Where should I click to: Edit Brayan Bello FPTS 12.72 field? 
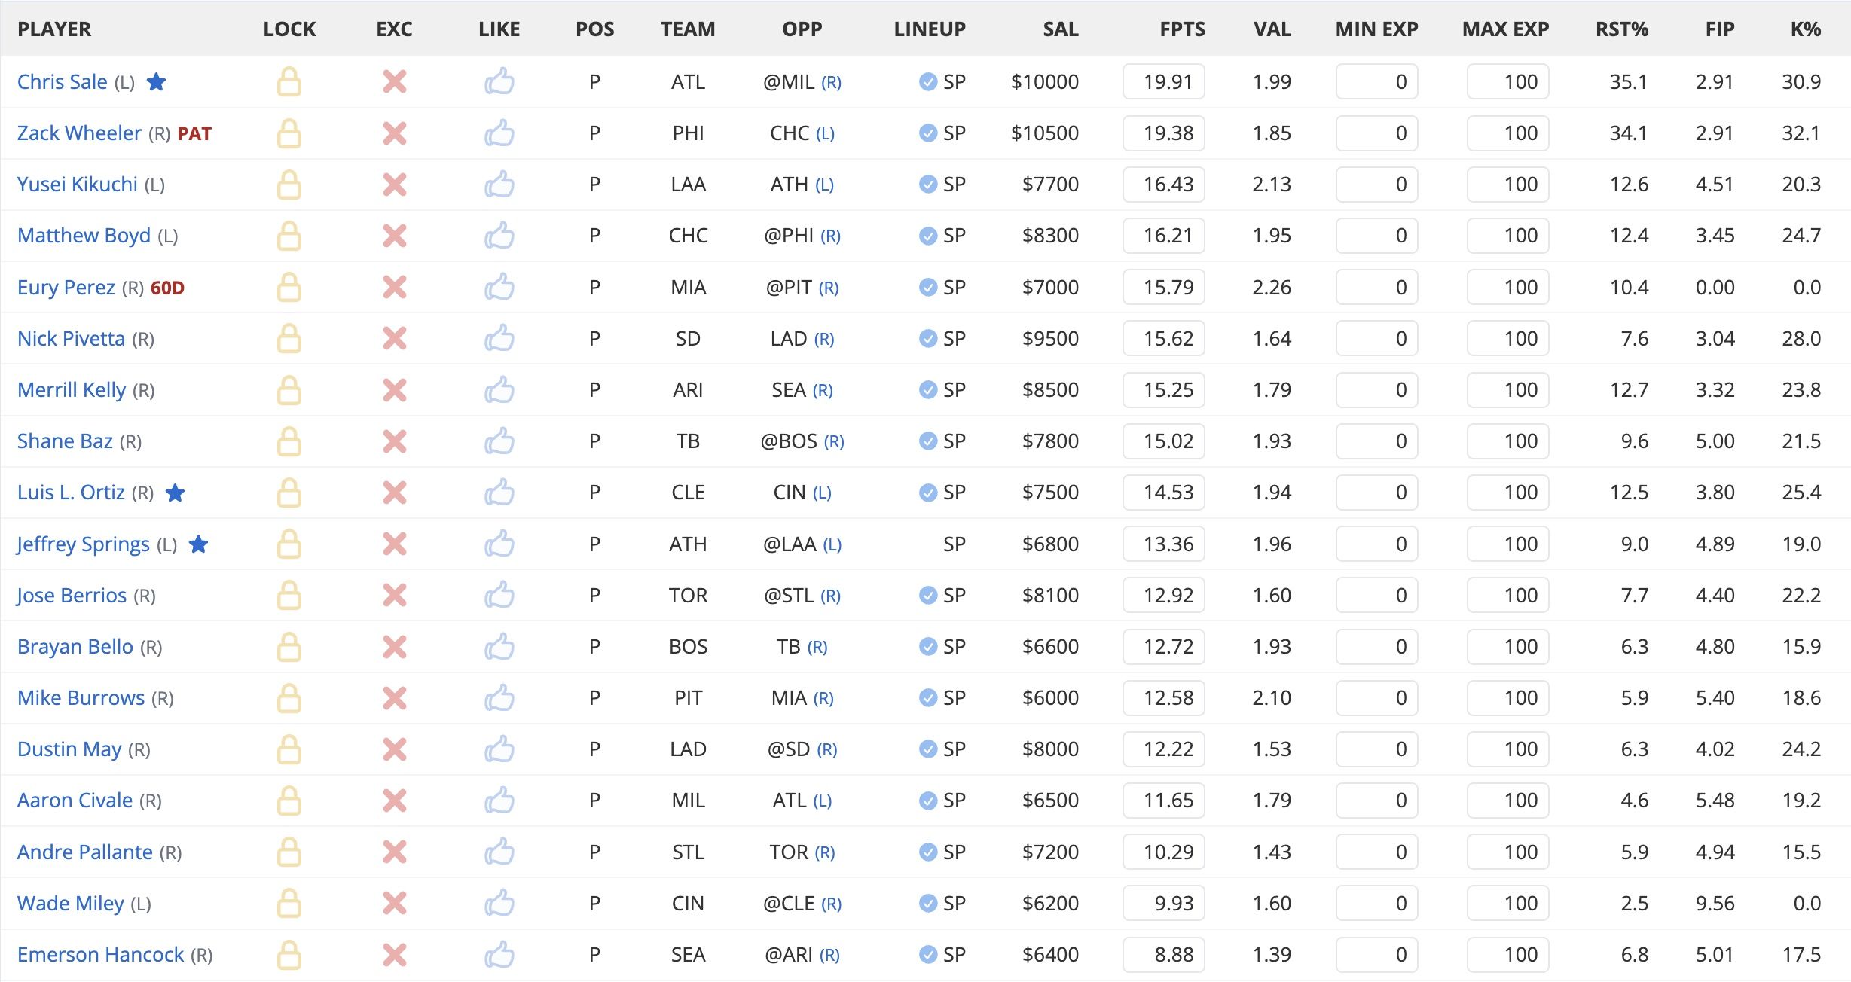(1164, 646)
